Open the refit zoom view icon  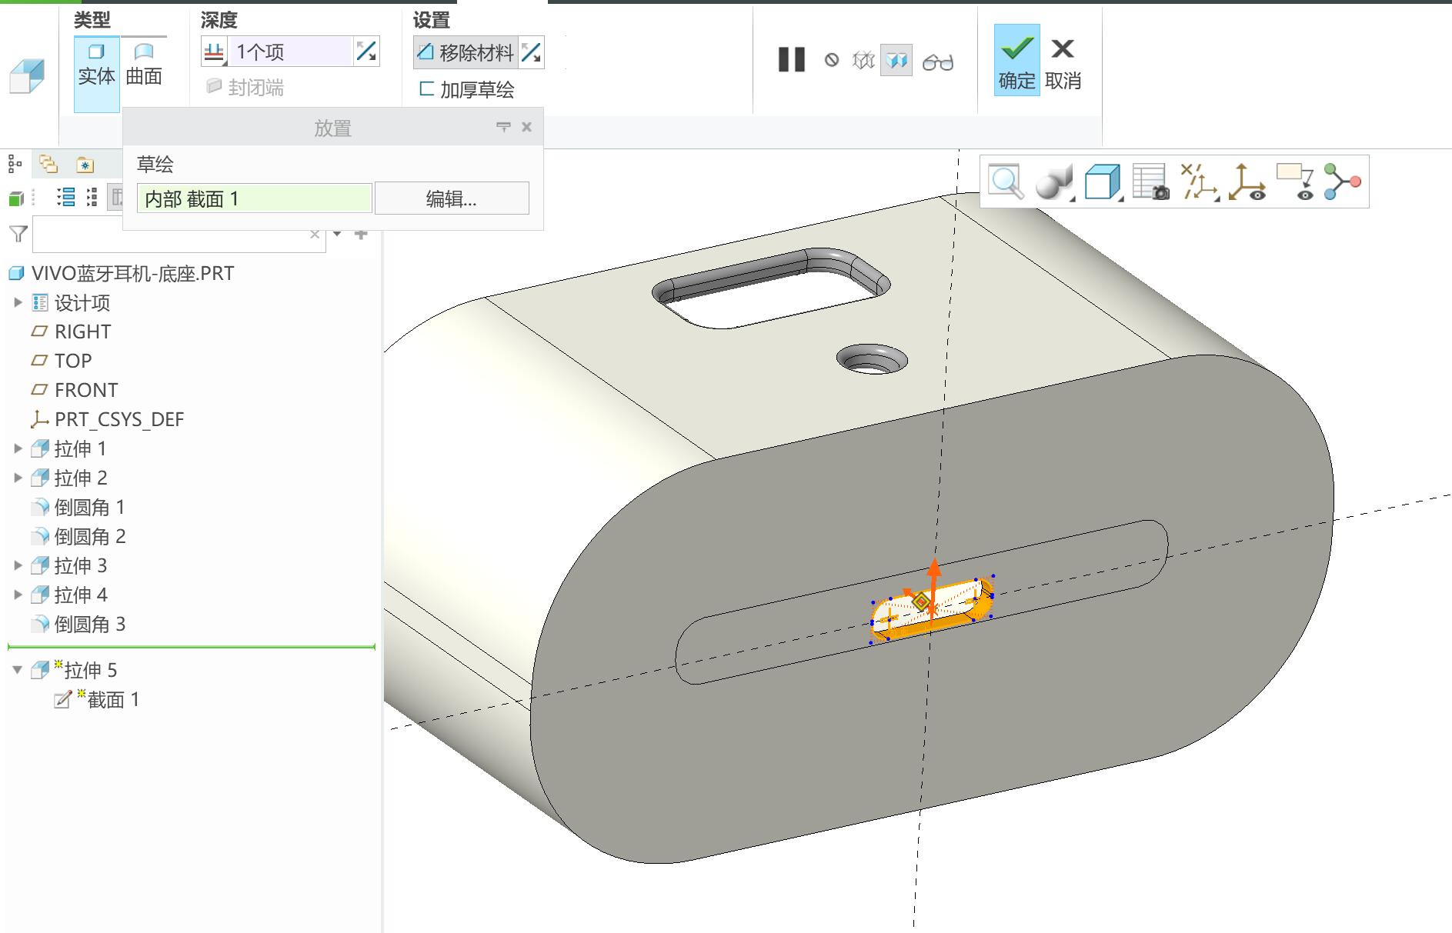1006,182
